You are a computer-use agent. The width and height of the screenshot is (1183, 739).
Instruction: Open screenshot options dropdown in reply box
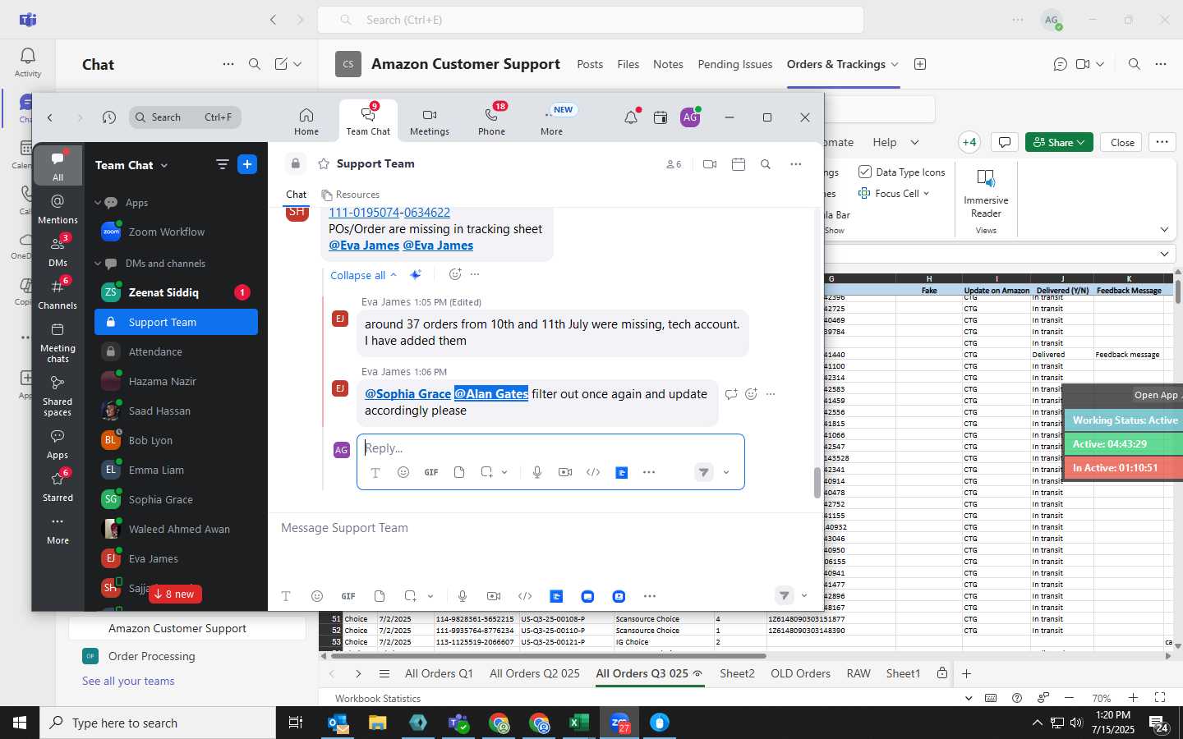click(504, 472)
